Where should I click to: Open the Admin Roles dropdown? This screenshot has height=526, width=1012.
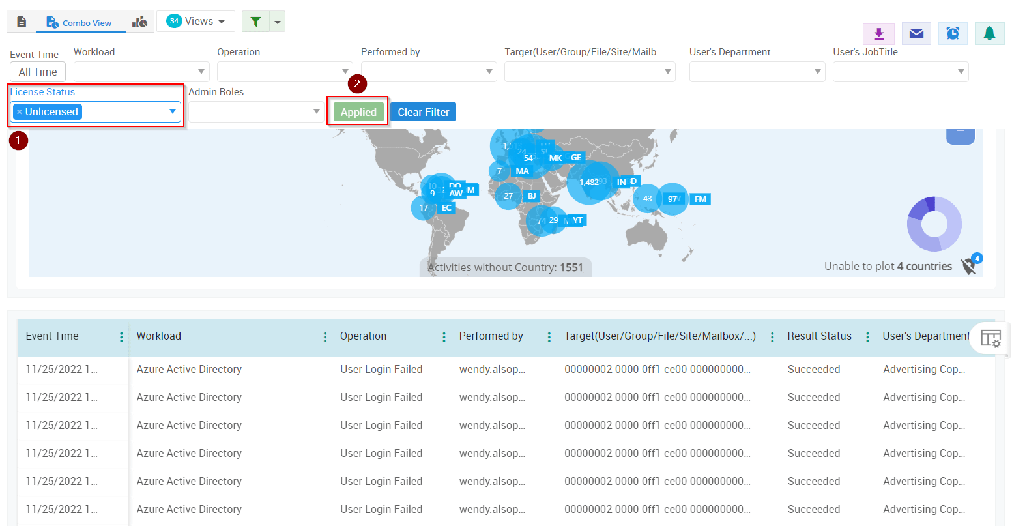[256, 111]
